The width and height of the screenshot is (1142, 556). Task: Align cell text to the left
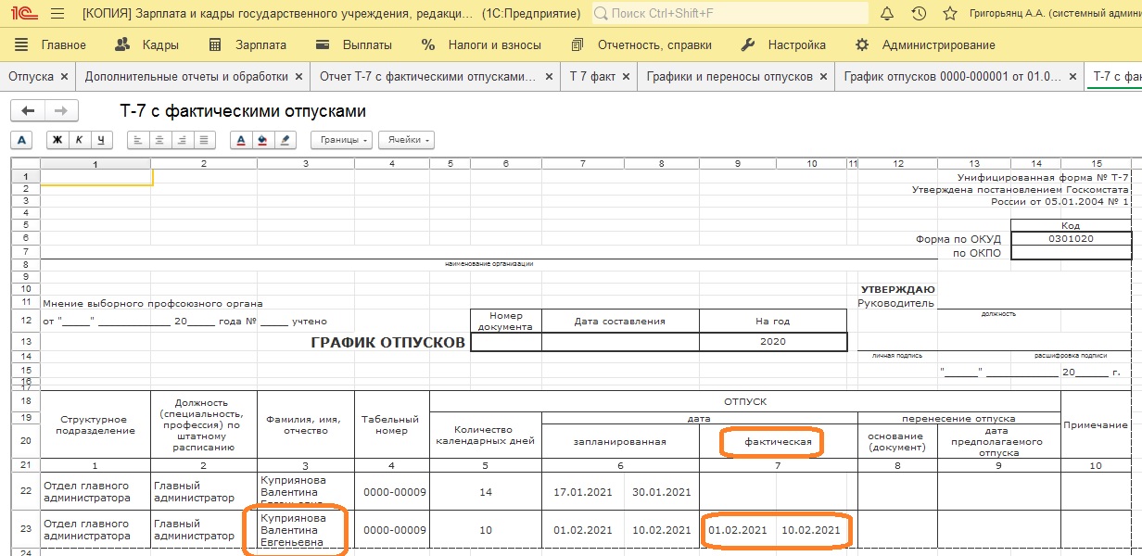click(137, 140)
